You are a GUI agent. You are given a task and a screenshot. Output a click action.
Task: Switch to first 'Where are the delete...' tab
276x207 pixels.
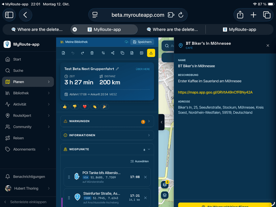pos(37,29)
